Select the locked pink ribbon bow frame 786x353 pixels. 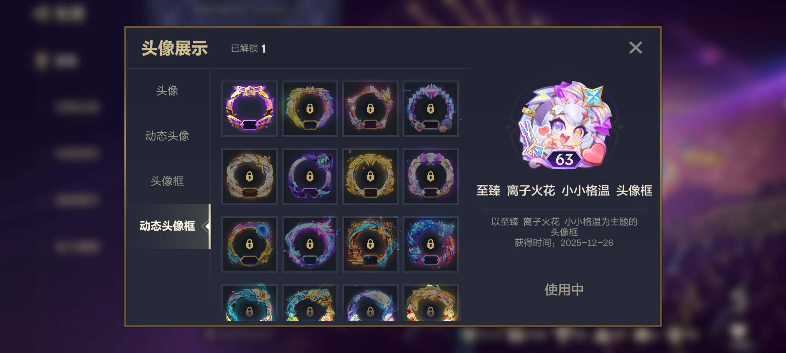click(x=431, y=176)
